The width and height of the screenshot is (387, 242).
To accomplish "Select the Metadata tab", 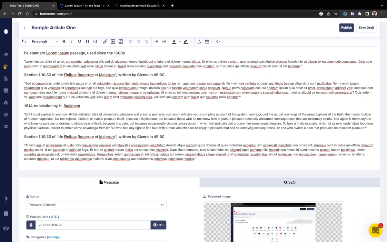I will [x=109, y=182].
